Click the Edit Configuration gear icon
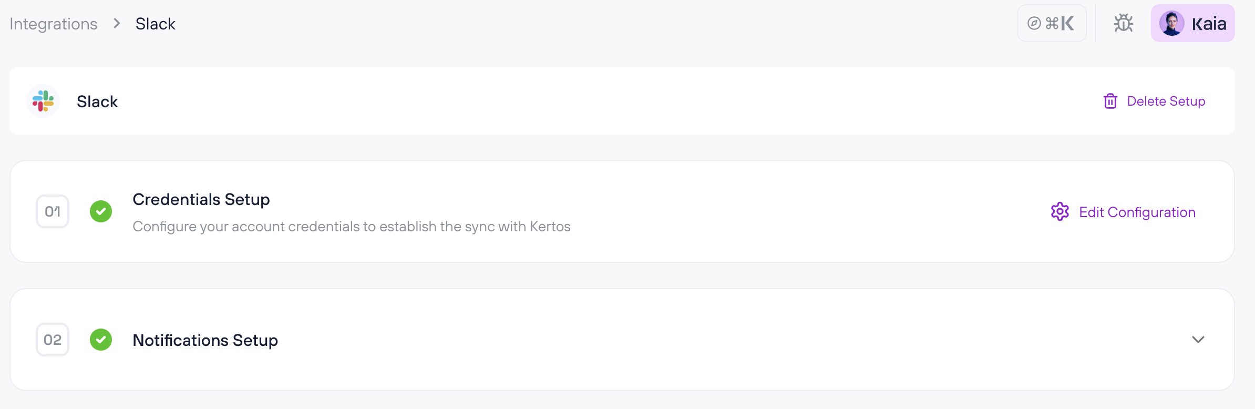 pyautogui.click(x=1059, y=212)
